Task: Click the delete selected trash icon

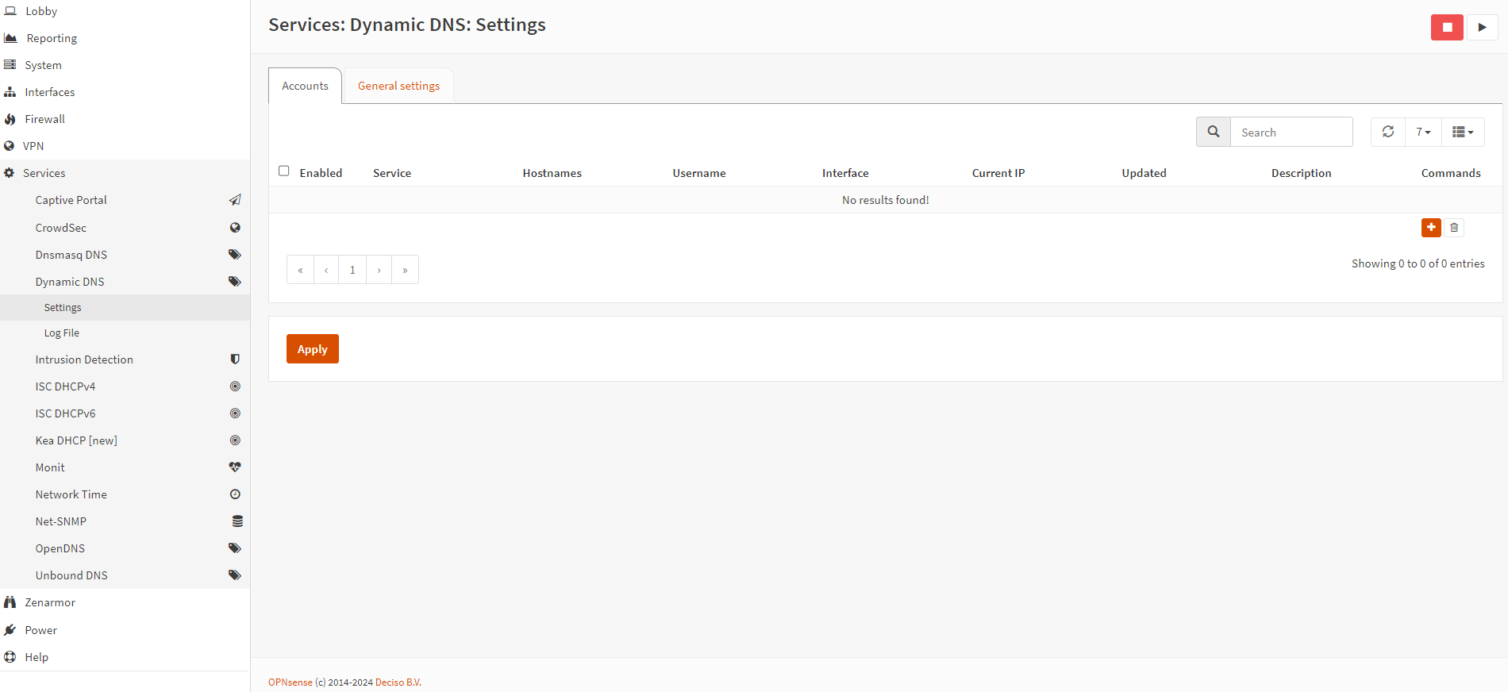Action: click(x=1453, y=228)
